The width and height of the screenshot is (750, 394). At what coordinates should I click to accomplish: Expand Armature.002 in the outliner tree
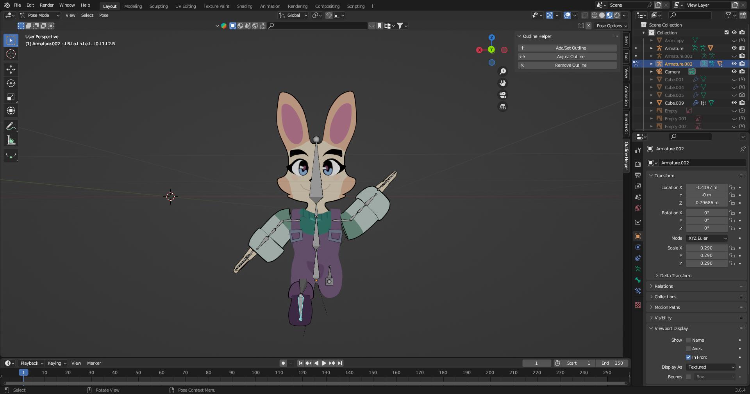[651, 64]
